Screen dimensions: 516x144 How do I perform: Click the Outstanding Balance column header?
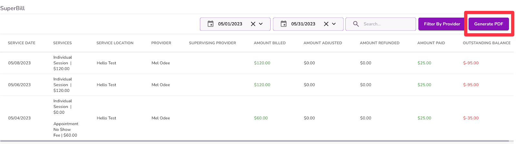click(x=487, y=43)
